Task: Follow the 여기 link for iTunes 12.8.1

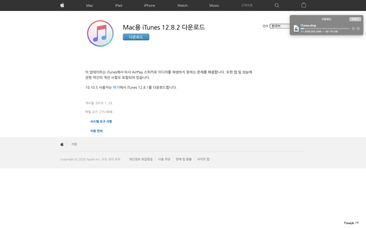Action: pyautogui.click(x=116, y=87)
